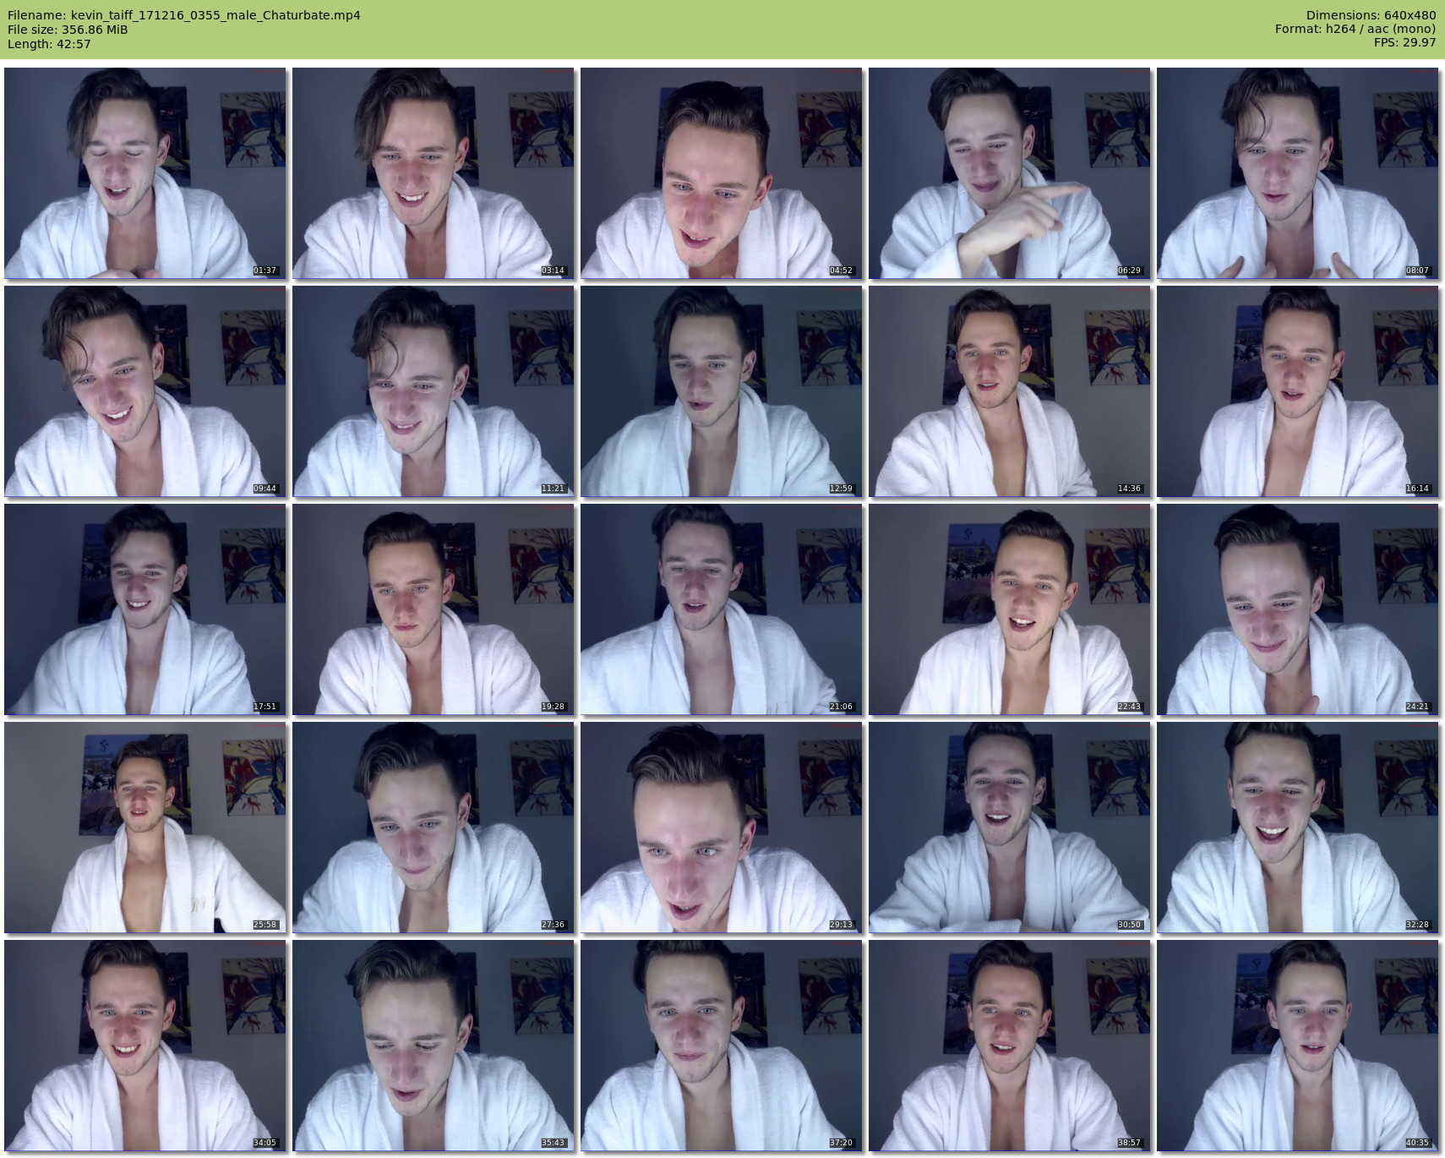
Task: Open the last thumbnail at 40:35
Action: 1297,1045
